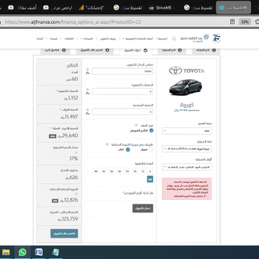This screenshot has width=259, height=259.
Task: Click the Abdul Latif Jameel logo
Action: click(x=195, y=38)
